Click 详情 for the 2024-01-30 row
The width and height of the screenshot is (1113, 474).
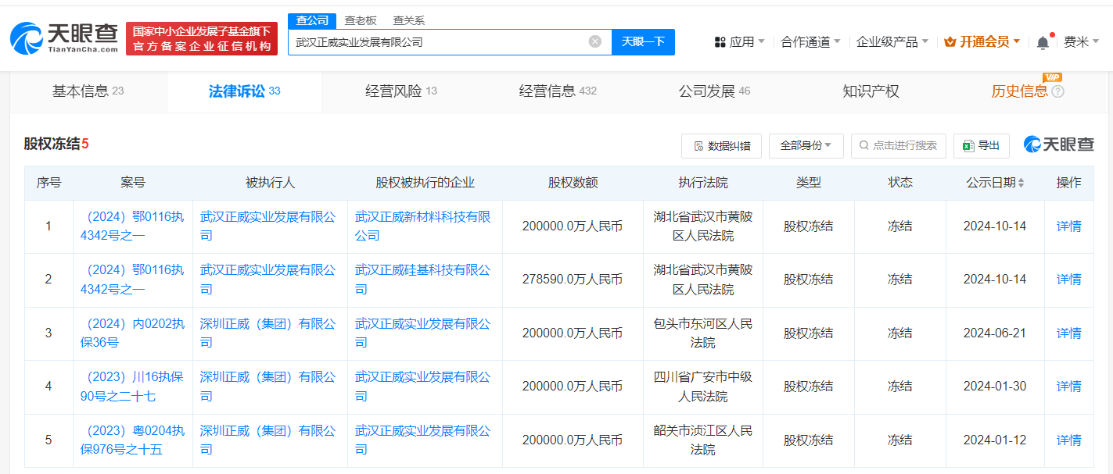1068,387
